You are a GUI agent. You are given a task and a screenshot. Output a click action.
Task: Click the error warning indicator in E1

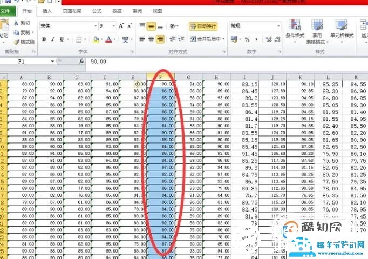click(x=138, y=84)
